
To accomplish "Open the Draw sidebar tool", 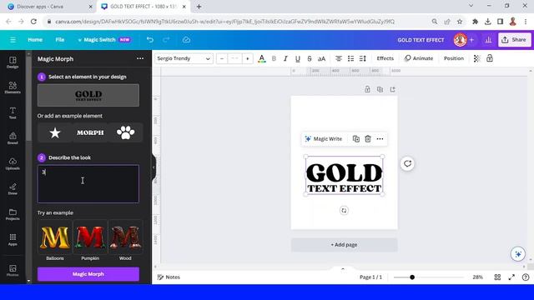I will (13, 189).
